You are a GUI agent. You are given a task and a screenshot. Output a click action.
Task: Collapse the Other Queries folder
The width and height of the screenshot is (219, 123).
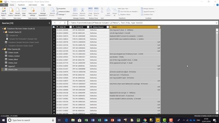[3, 49]
